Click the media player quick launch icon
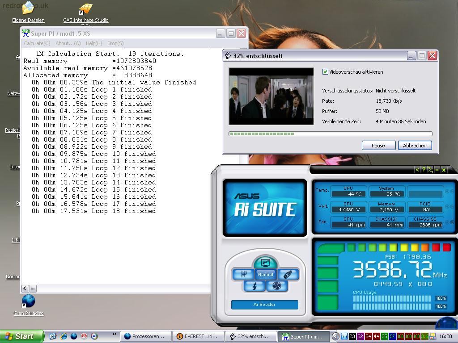The width and height of the screenshot is (458, 343). (x=94, y=336)
